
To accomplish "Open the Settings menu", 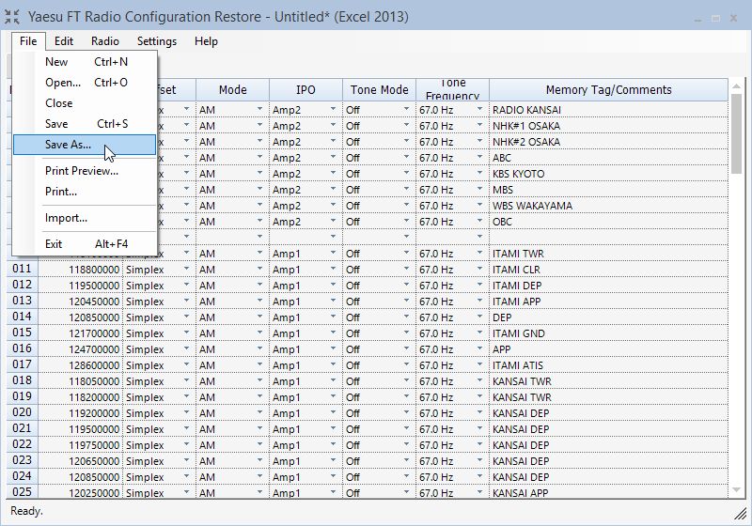I will point(157,41).
